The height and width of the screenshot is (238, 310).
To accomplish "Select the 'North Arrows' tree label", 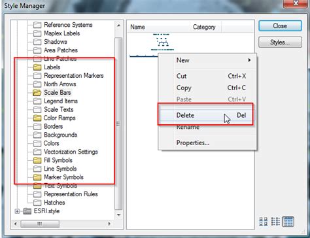I will 60,84.
